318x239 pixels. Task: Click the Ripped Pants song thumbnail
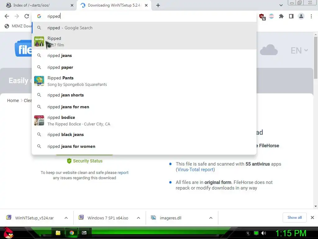pos(39,81)
